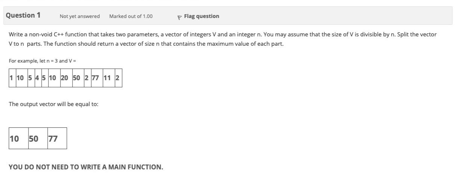Click the cell containing 1 in input vector
Image resolution: width=463 pixels, height=178 pixels.
tap(12, 78)
